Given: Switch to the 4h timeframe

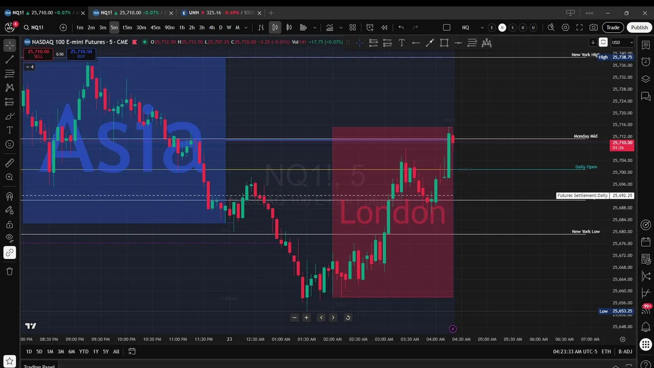Looking at the screenshot, I should pos(212,28).
